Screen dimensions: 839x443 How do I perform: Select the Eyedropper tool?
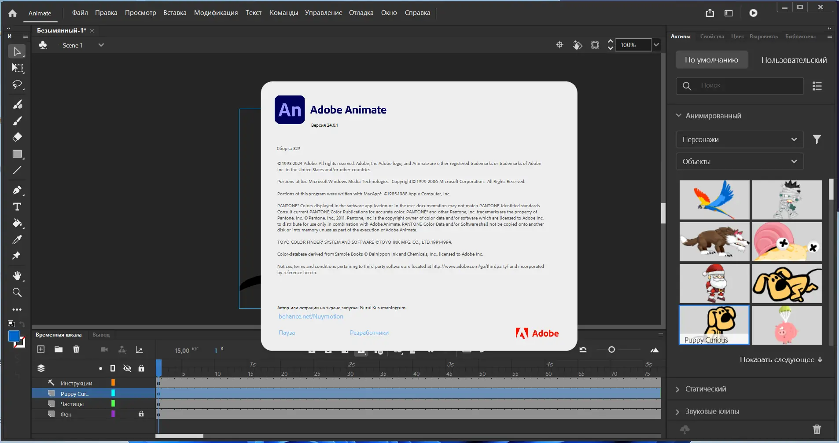[x=17, y=240]
